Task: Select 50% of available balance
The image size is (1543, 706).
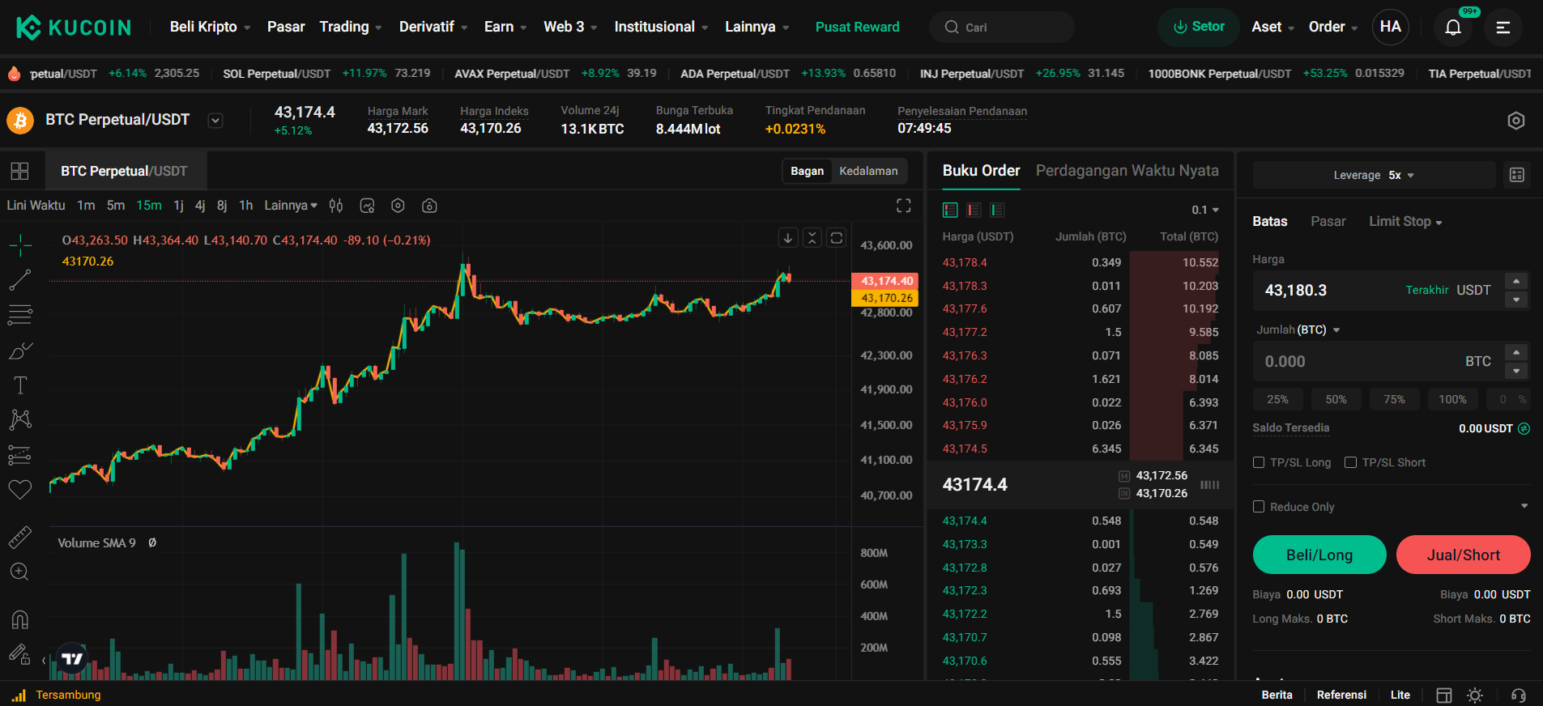Action: point(1336,399)
